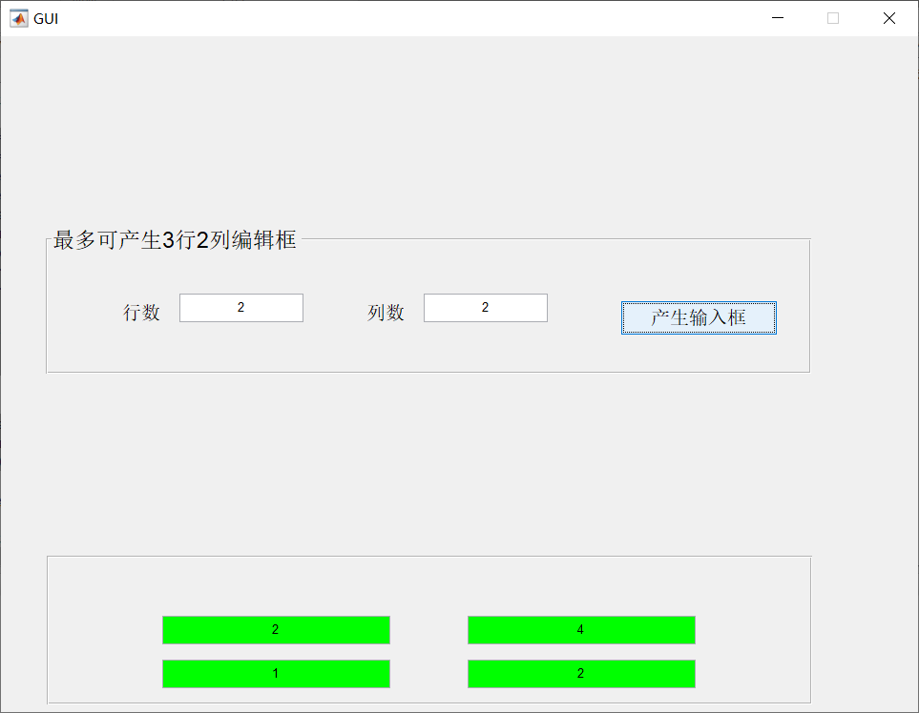Click the GUI window title text
The width and height of the screenshot is (919, 713).
tap(46, 19)
